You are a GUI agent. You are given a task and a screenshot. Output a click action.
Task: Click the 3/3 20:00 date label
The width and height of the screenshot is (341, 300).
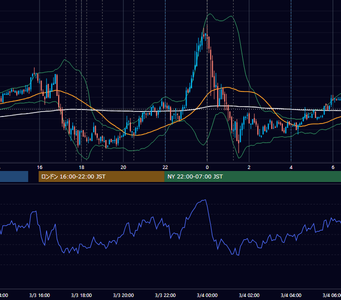(x=123, y=295)
